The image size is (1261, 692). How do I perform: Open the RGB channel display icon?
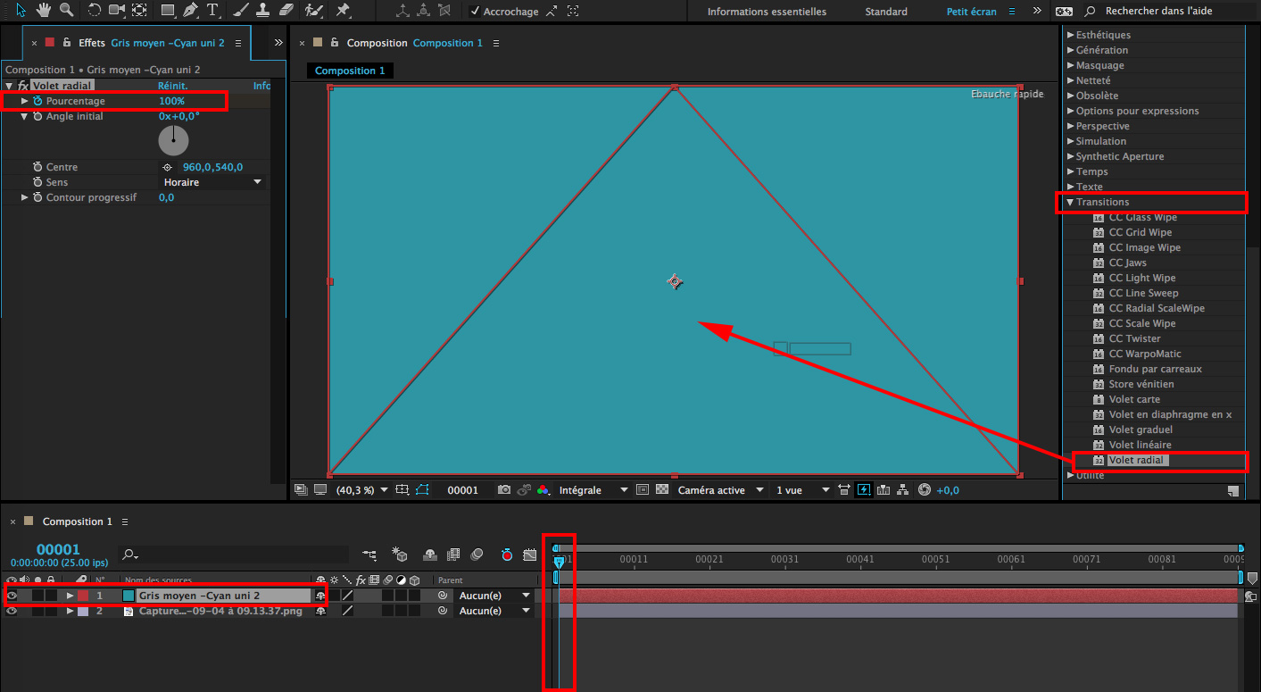tap(543, 490)
